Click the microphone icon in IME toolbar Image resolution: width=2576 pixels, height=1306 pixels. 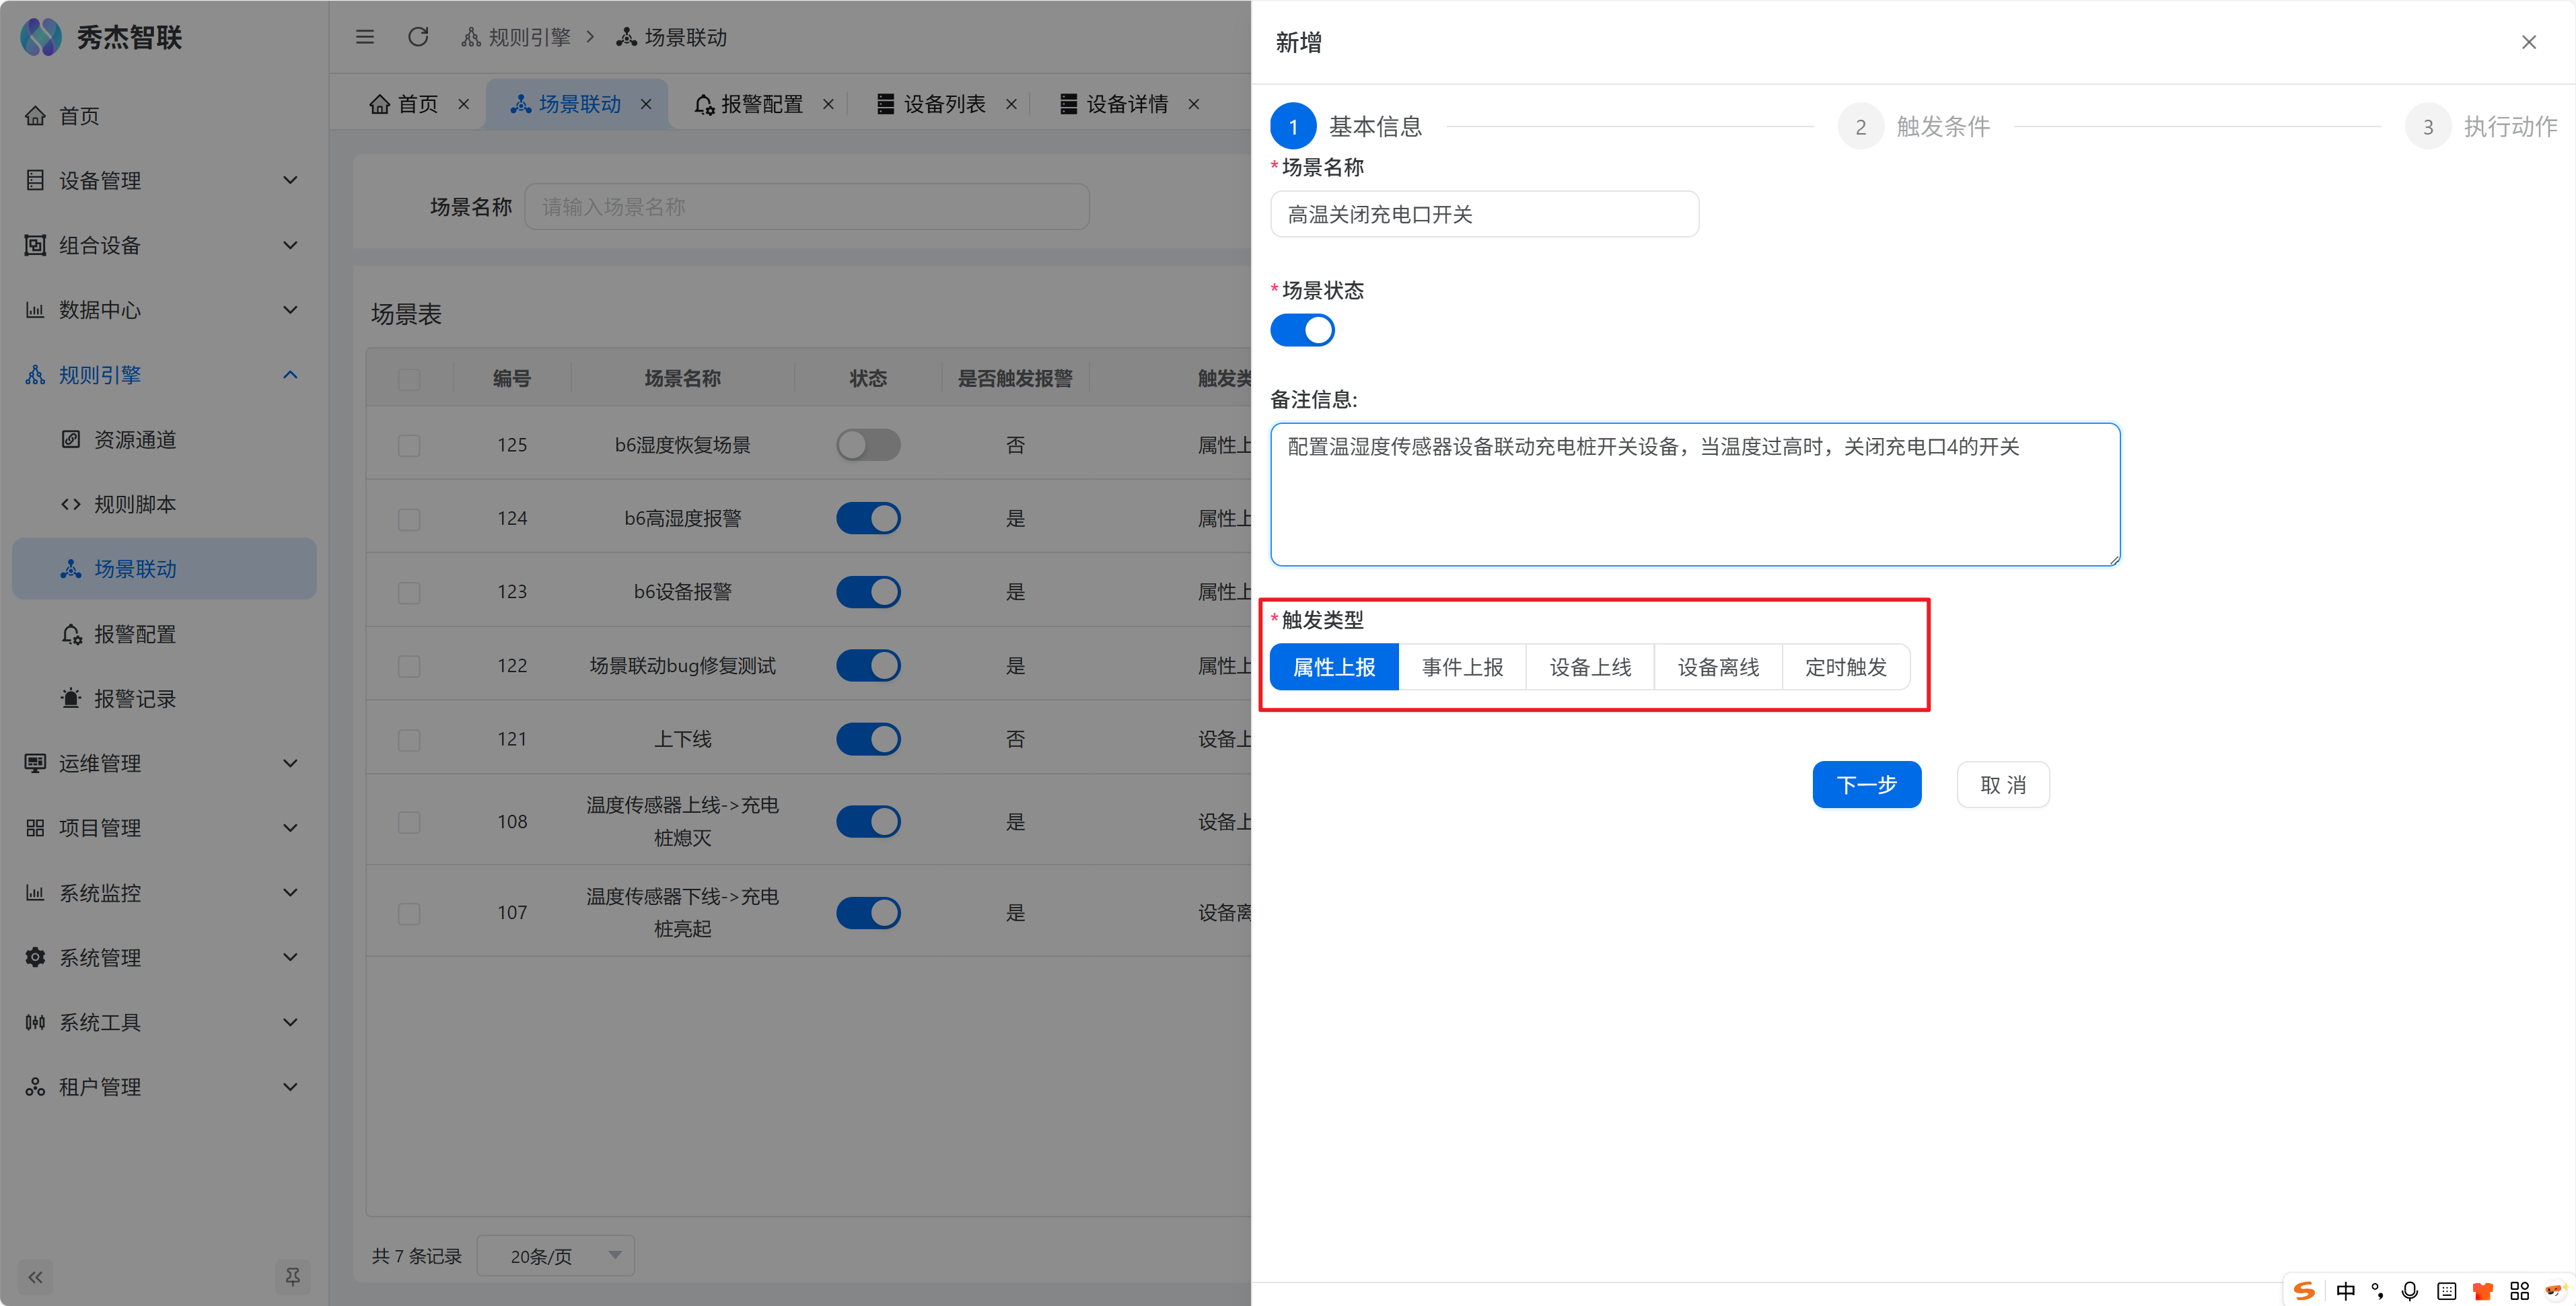click(2409, 1290)
